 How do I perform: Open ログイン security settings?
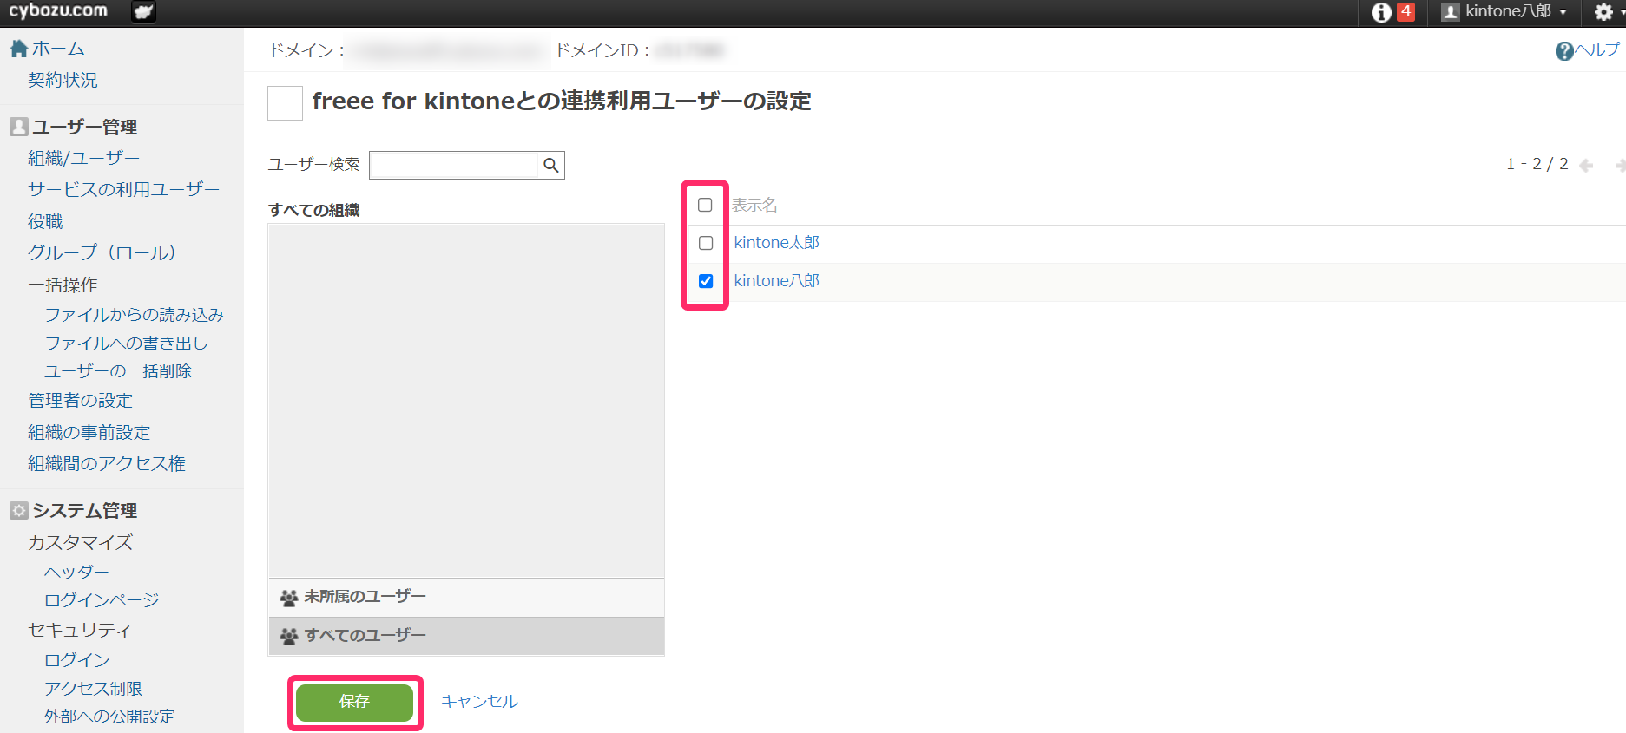click(x=76, y=660)
